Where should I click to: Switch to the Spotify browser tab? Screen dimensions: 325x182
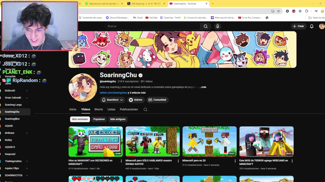(x=104, y=4)
